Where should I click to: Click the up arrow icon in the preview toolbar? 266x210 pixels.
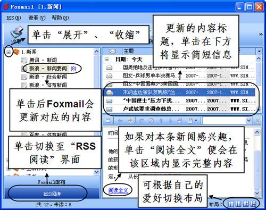pos(161,121)
